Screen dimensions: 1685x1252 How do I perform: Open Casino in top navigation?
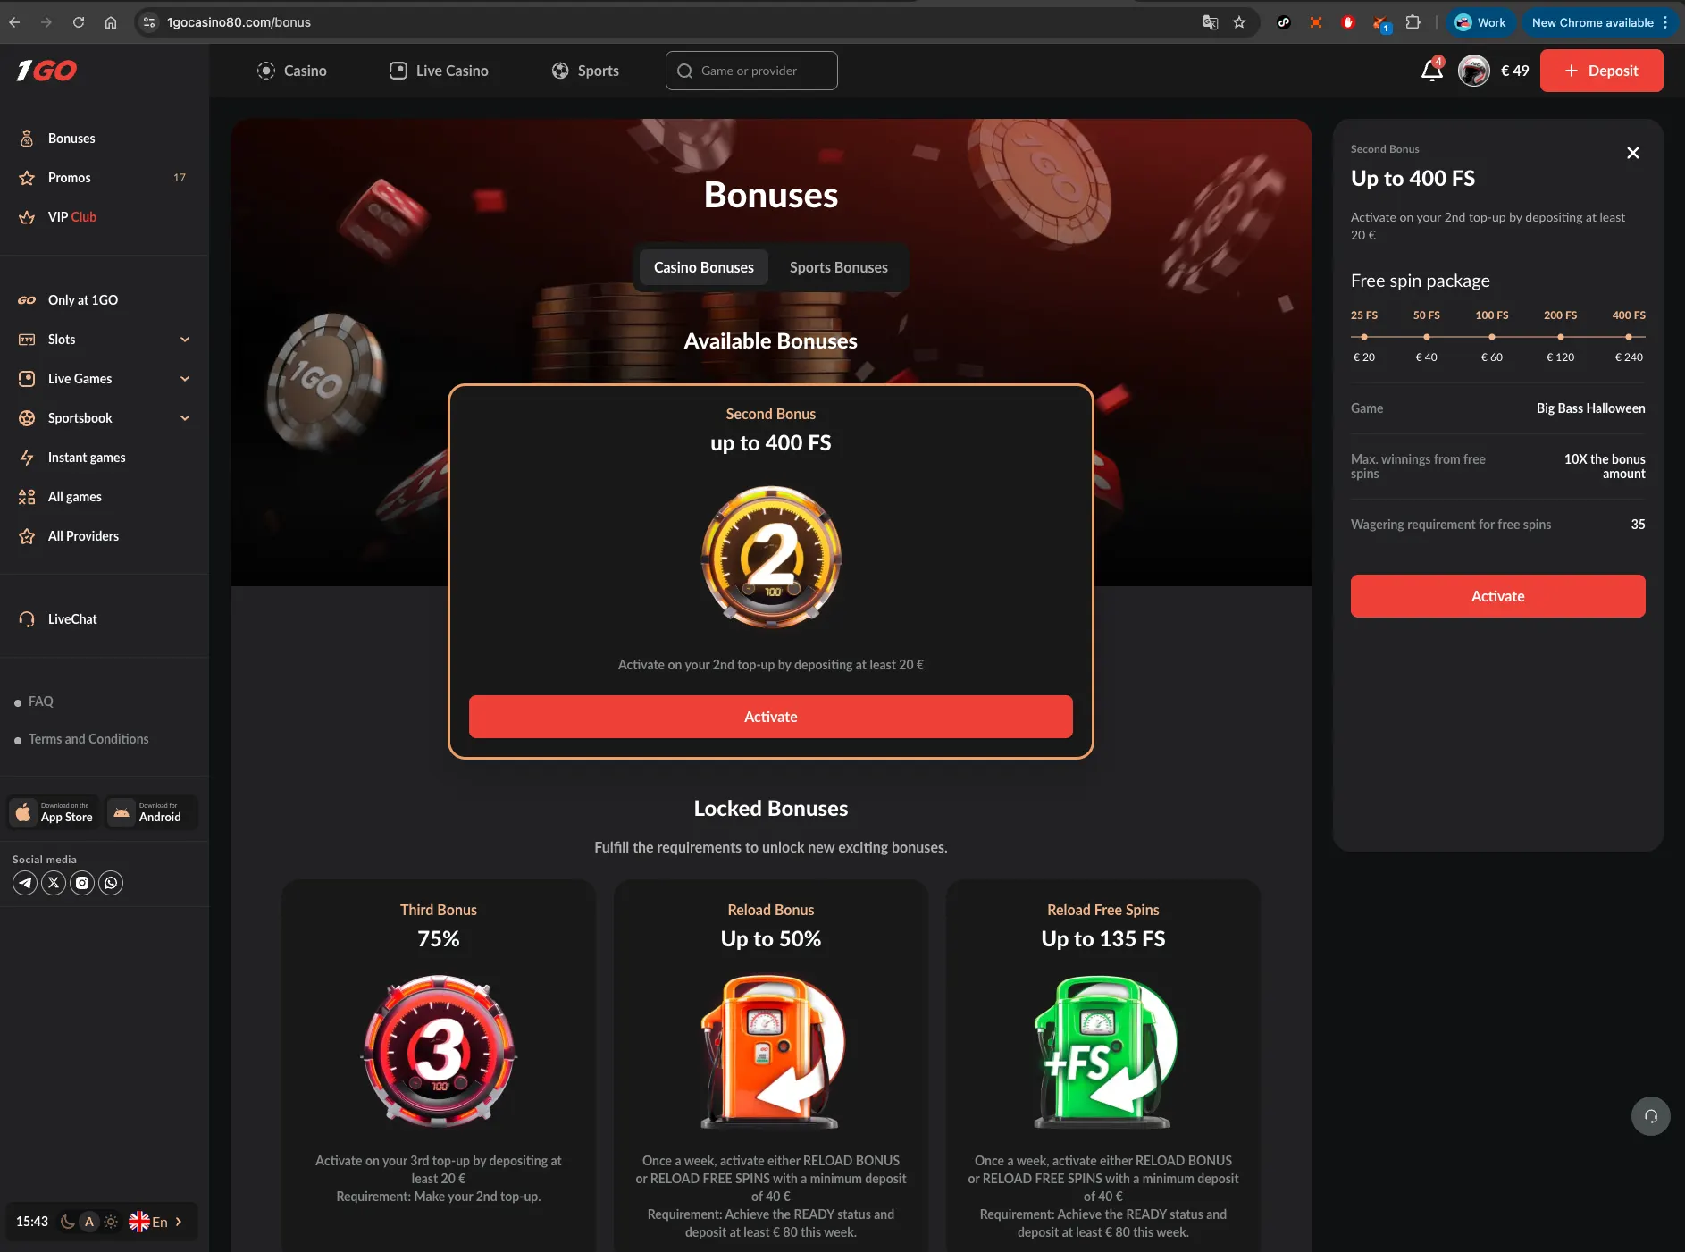pyautogui.click(x=292, y=71)
